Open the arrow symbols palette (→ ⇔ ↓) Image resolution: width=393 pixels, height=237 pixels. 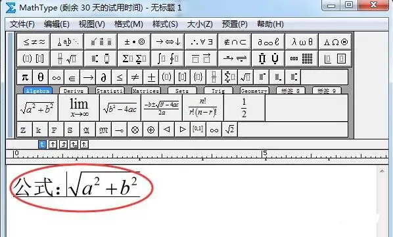tap(168, 42)
